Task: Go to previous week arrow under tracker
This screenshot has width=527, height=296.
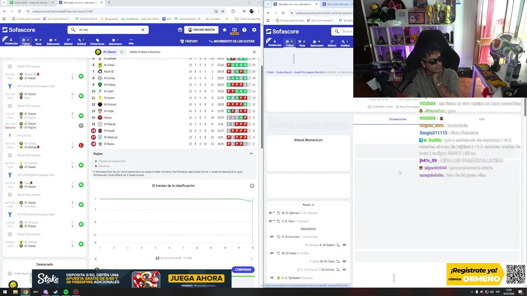Action: tap(96, 259)
